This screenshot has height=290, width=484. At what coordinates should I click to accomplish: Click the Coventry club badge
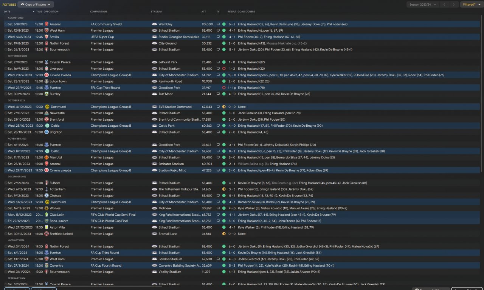tap(47, 265)
